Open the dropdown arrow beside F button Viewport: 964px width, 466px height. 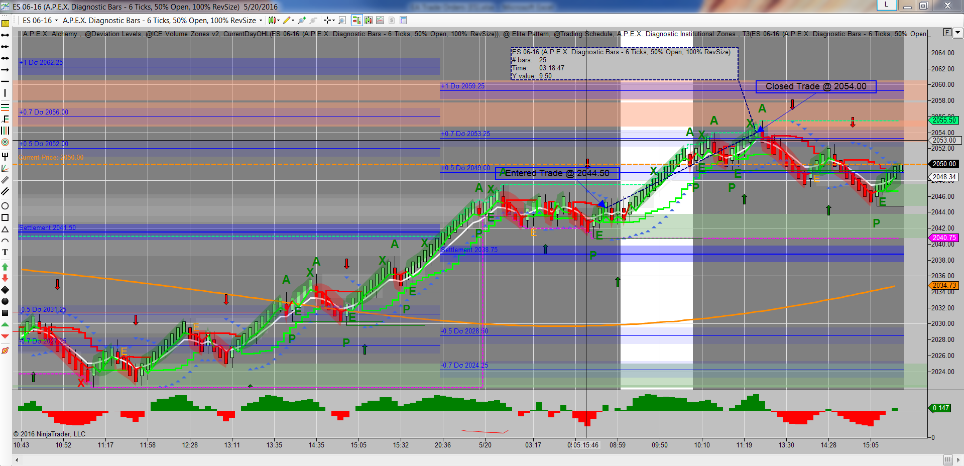tap(957, 33)
